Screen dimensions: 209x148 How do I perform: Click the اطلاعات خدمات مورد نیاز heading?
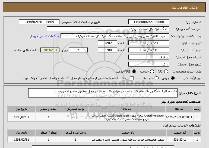pyautogui.click(x=182, y=125)
